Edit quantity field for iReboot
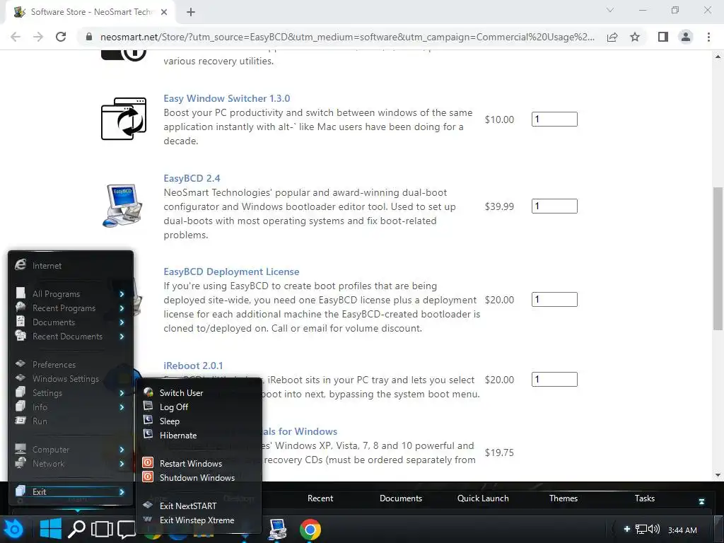Screen dimensions: 724x543 click(554, 379)
